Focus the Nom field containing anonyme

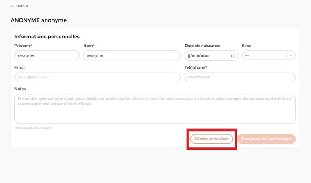point(132,55)
